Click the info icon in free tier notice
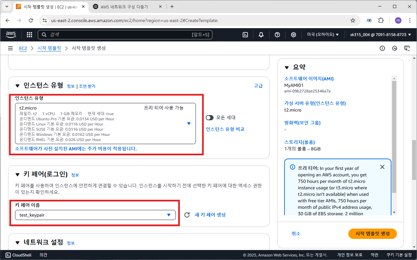417x260 pixels. [x=293, y=167]
